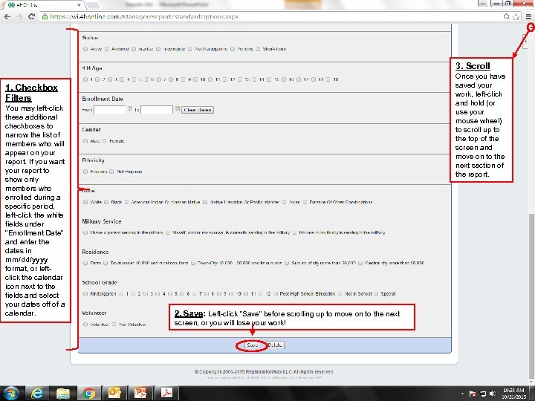Viewport: 535px width, 401px height.
Task: Open Adobe Reader from the taskbar
Action: pyautogui.click(x=166, y=393)
